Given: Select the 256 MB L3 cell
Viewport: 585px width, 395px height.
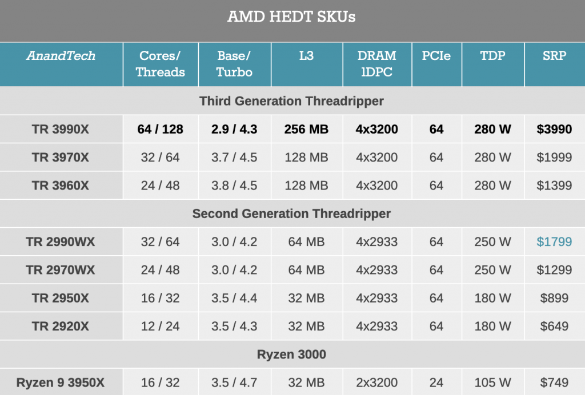Looking at the screenshot, I should pos(306,130).
